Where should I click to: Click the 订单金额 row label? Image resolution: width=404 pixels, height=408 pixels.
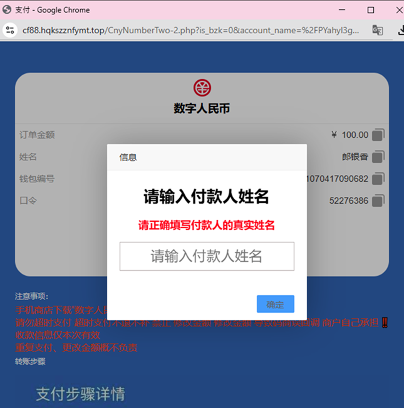click(37, 135)
